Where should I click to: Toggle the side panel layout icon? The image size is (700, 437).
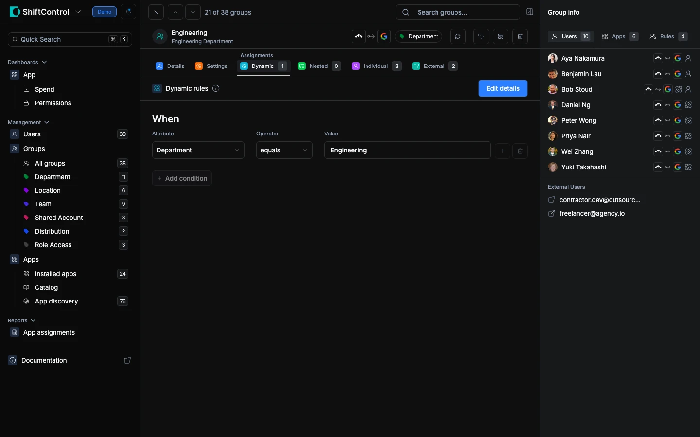click(530, 12)
